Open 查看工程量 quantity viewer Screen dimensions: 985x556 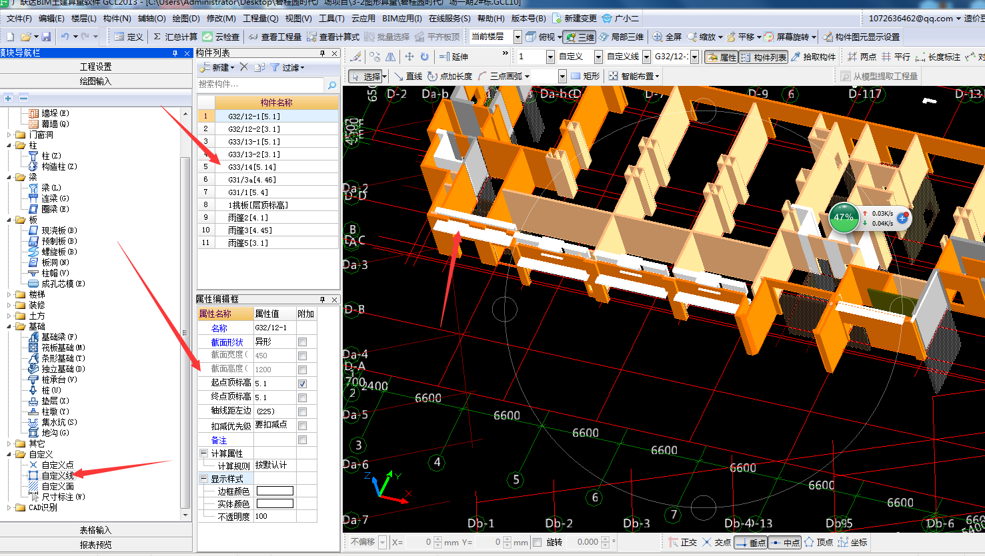tap(275, 37)
